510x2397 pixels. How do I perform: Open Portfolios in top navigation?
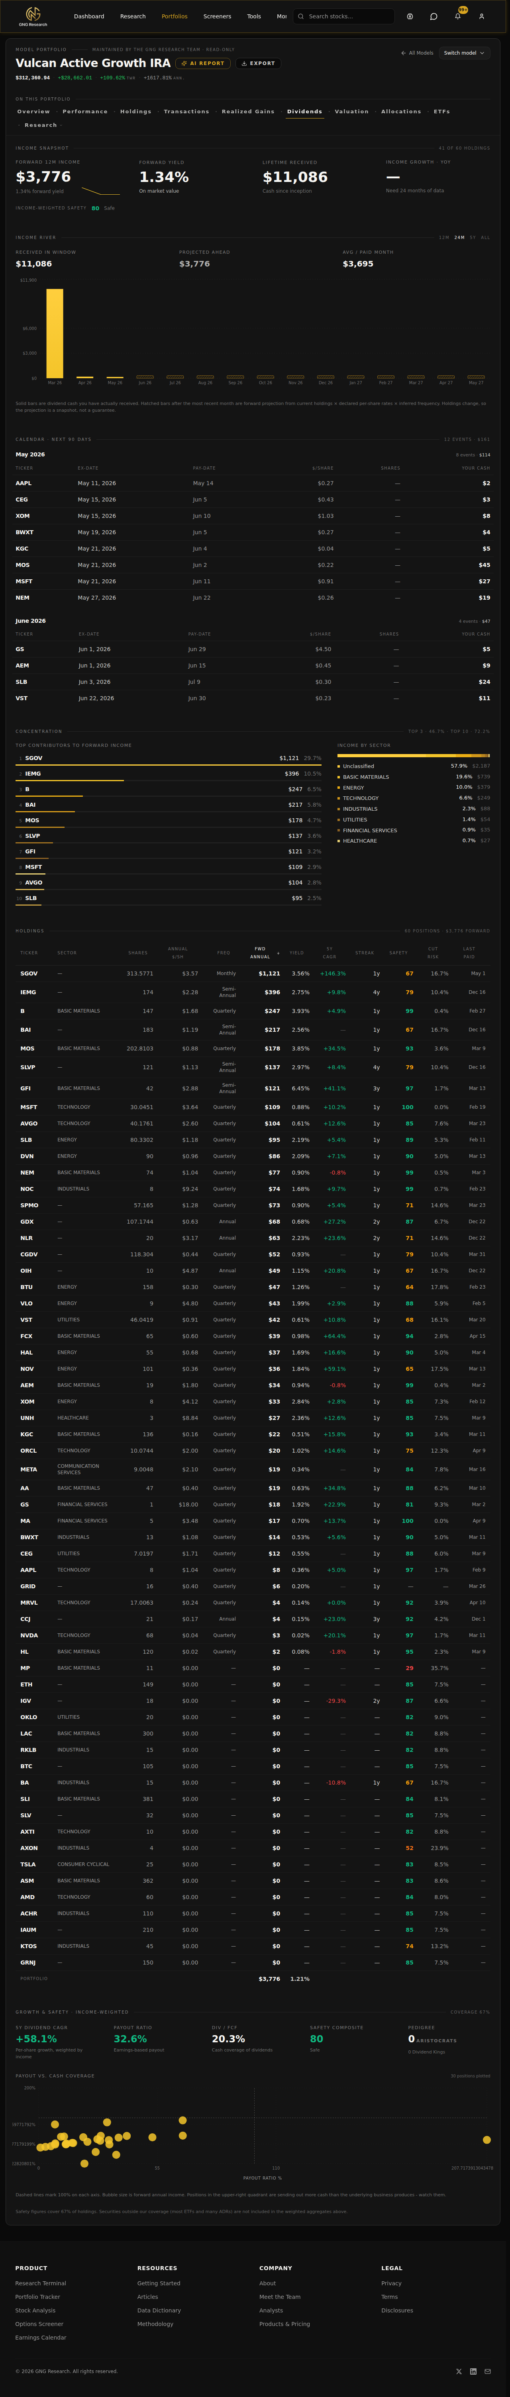tap(175, 16)
